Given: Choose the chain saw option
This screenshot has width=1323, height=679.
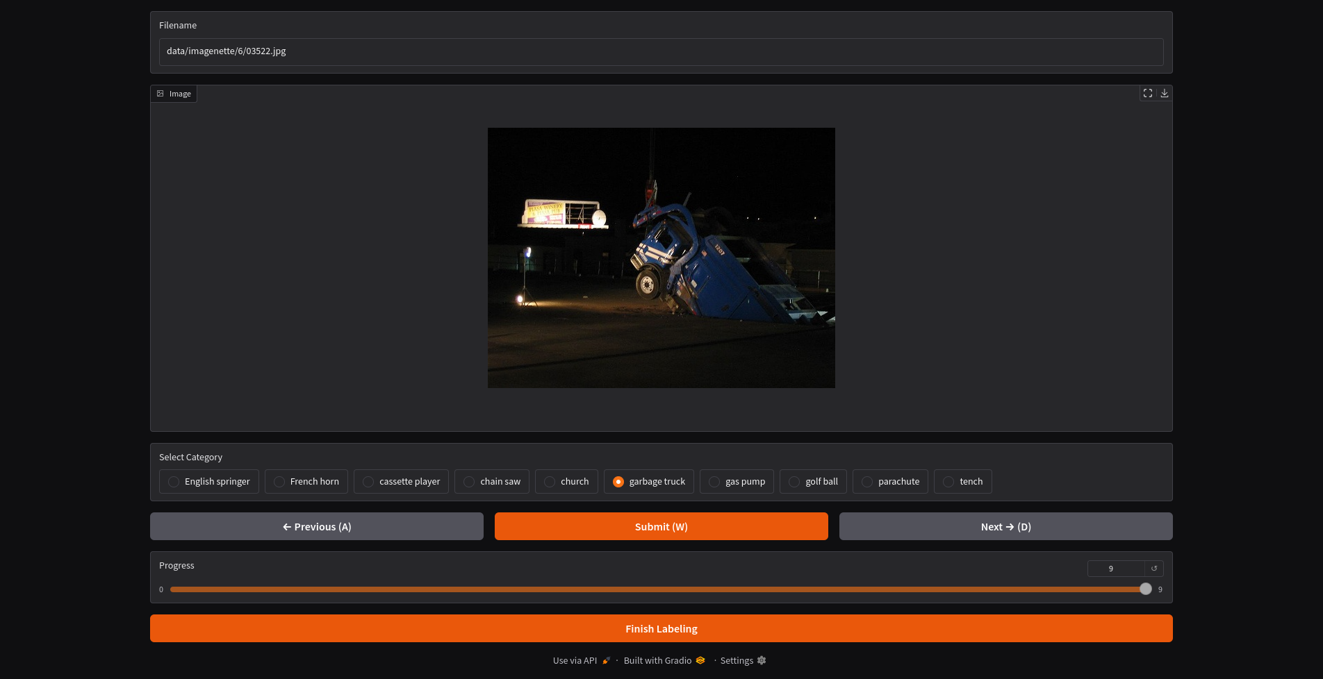Looking at the screenshot, I should [492, 481].
